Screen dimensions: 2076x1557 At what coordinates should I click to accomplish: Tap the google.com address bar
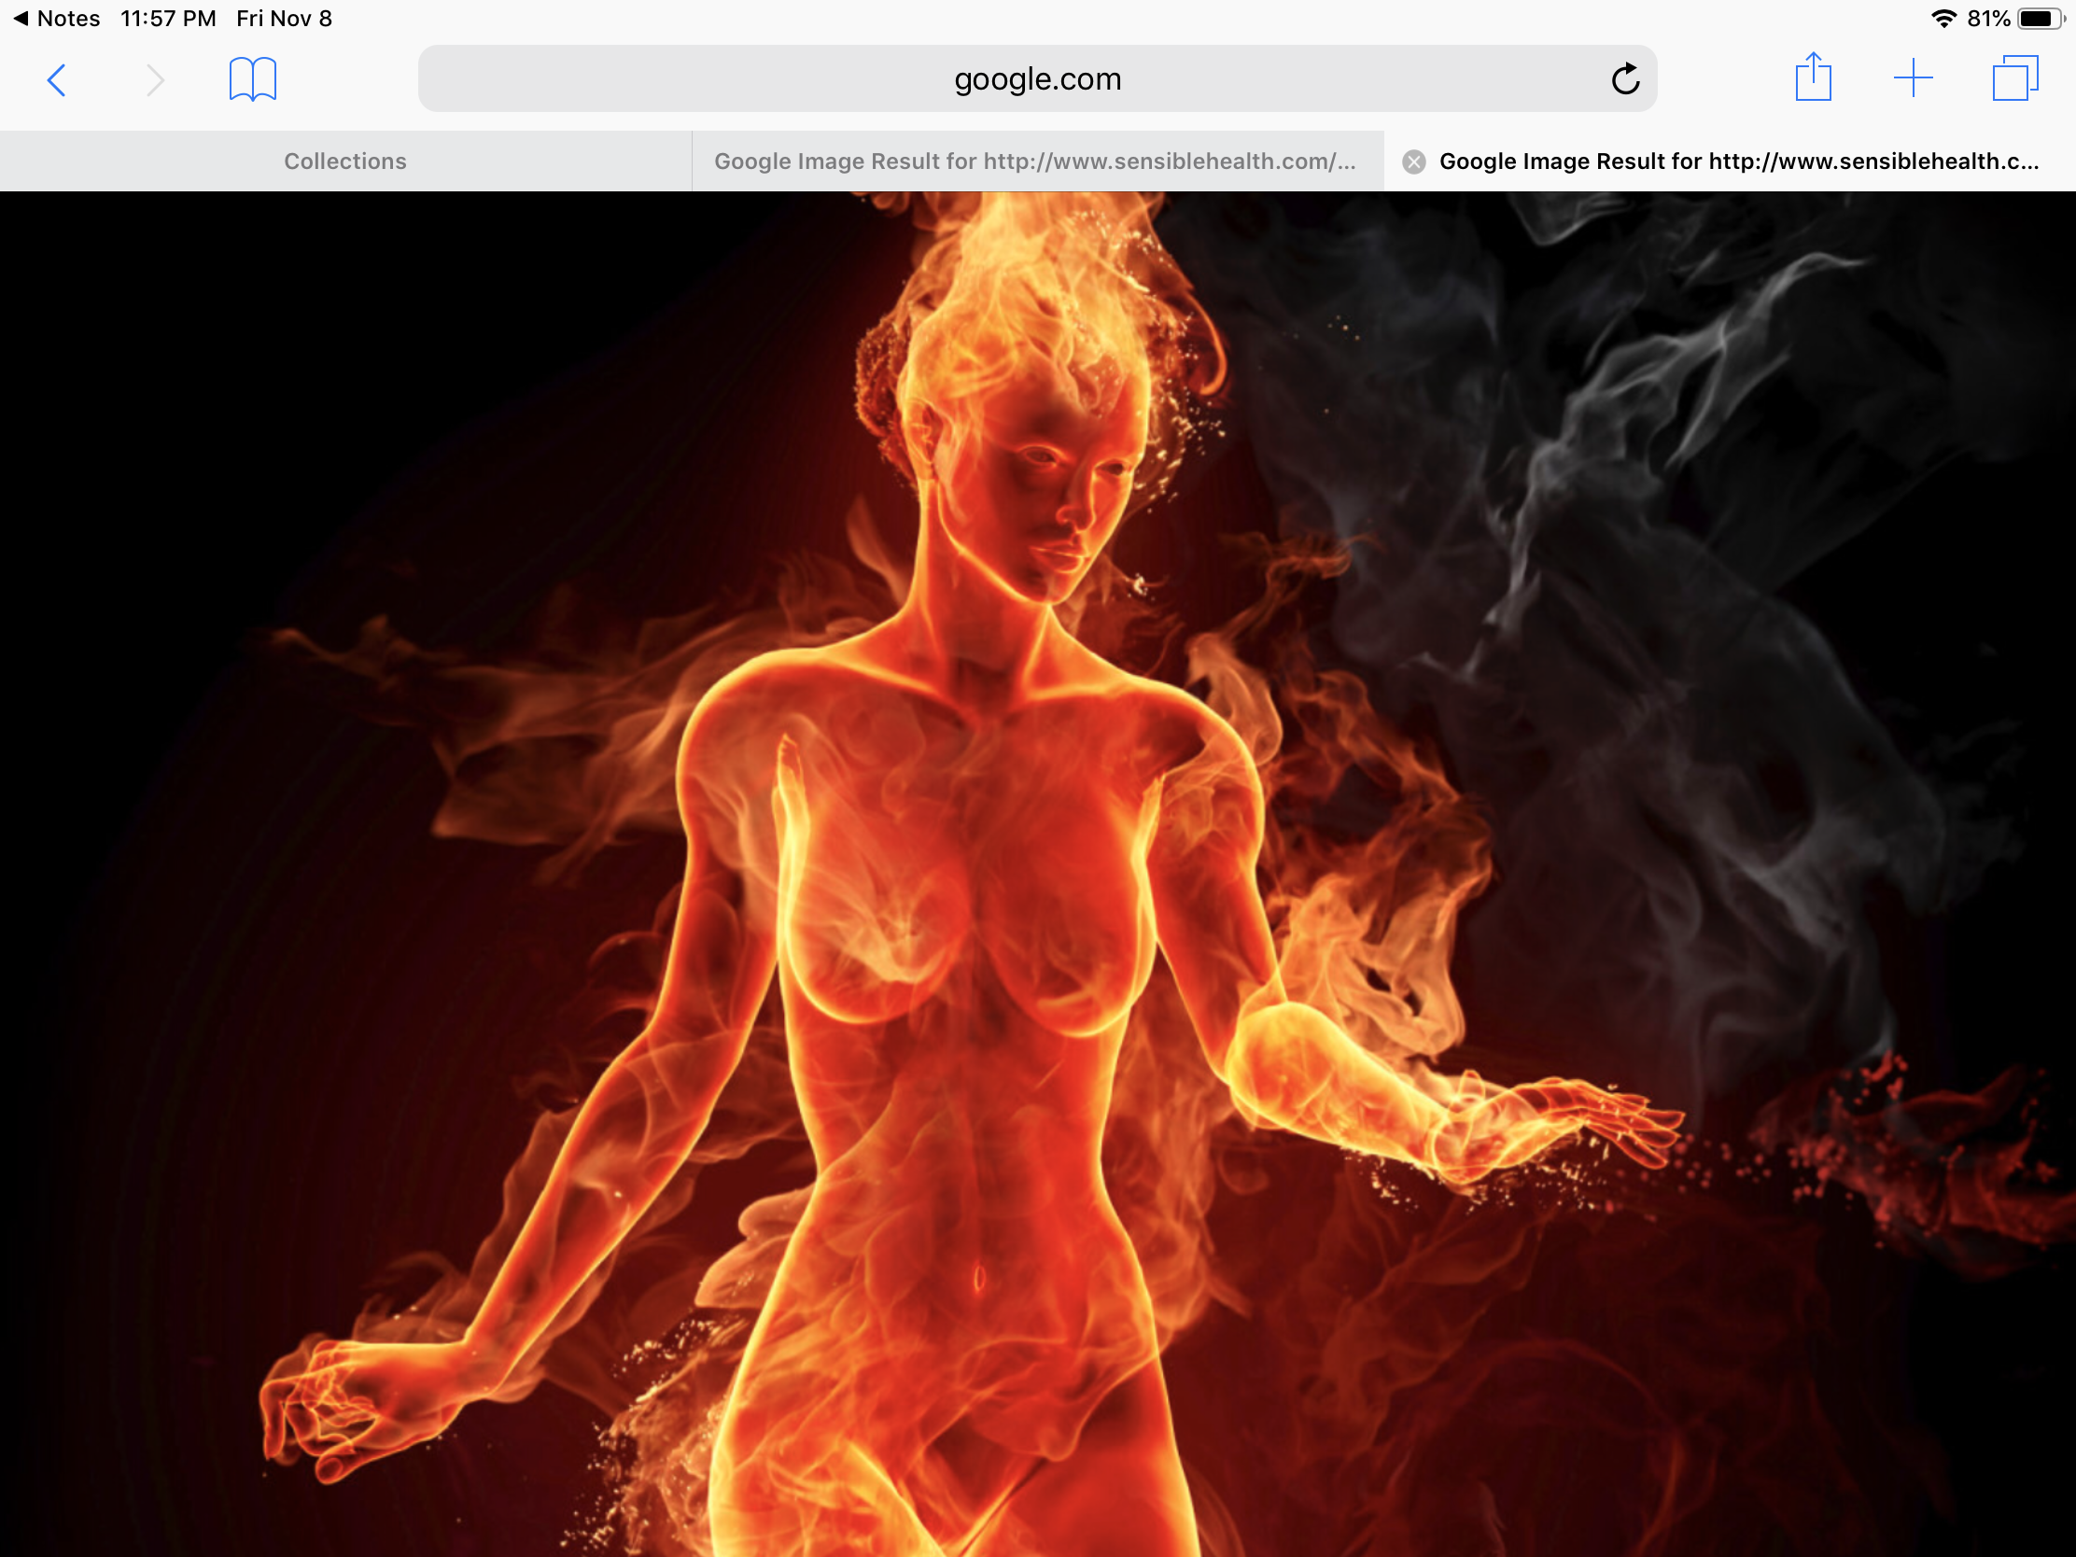point(1036,78)
